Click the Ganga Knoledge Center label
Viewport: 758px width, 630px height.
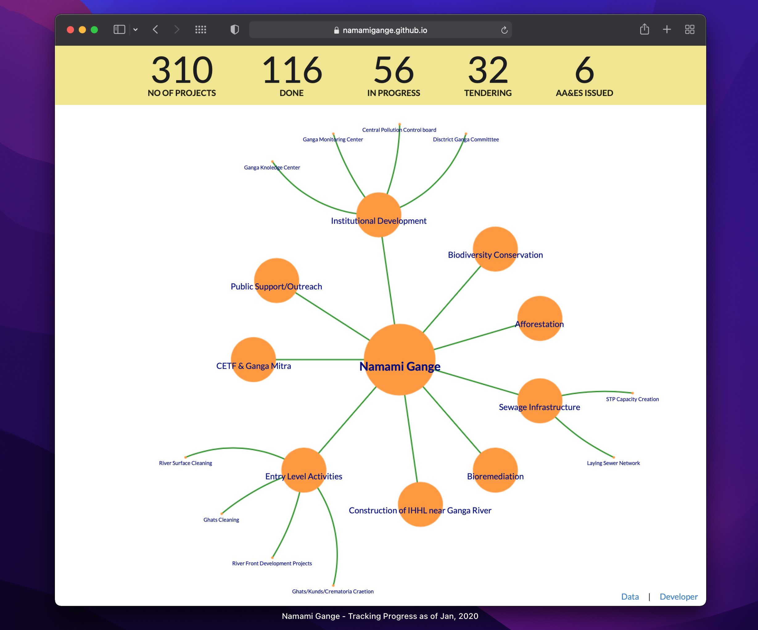click(272, 168)
